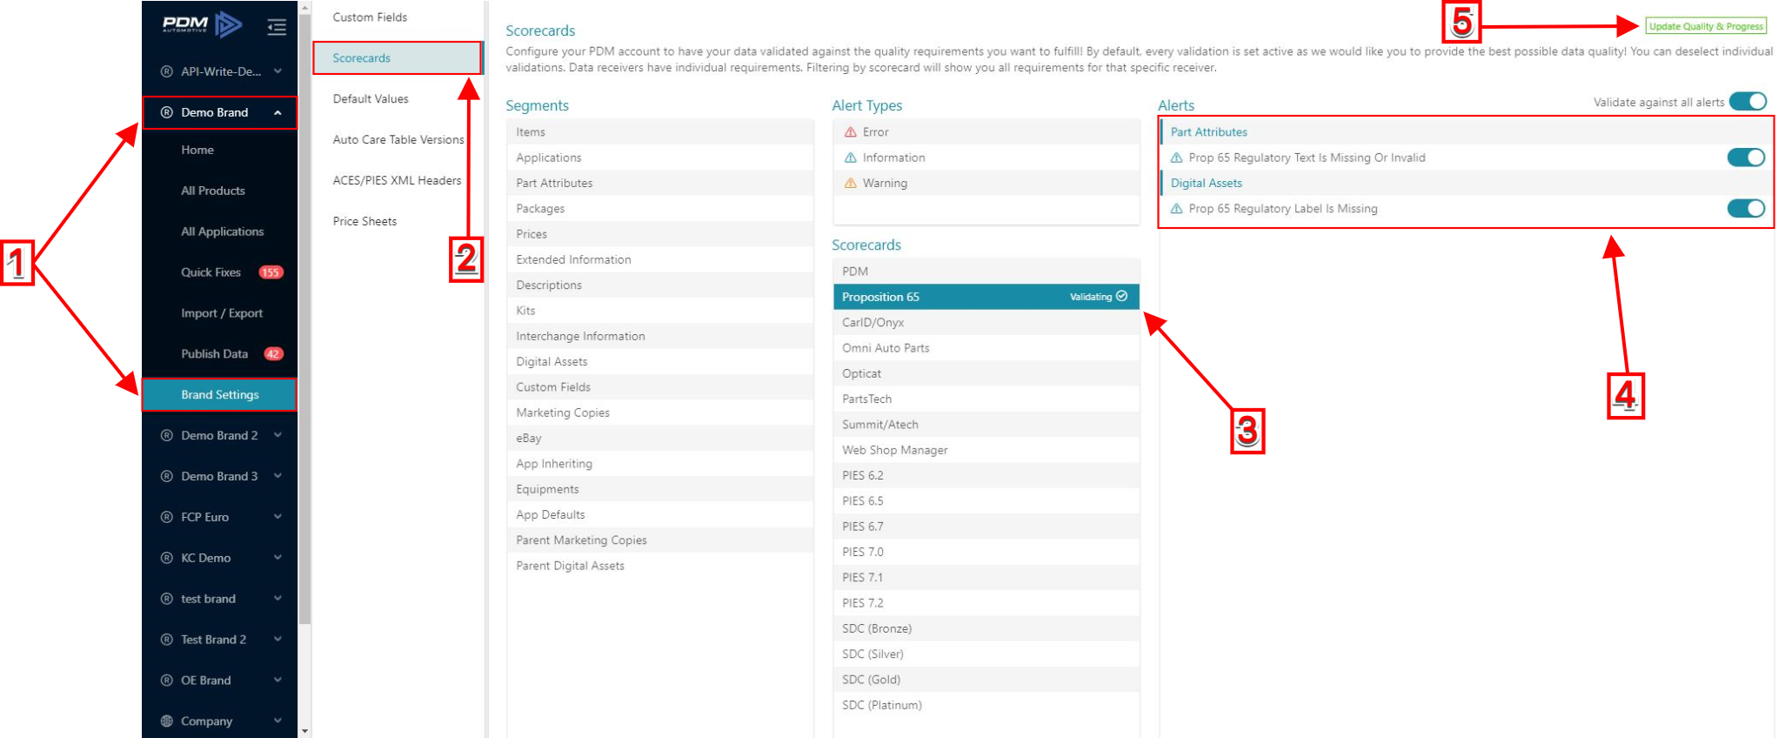Select Parent Marketing Copies segment
This screenshot has height=738, width=1792.
click(x=659, y=540)
